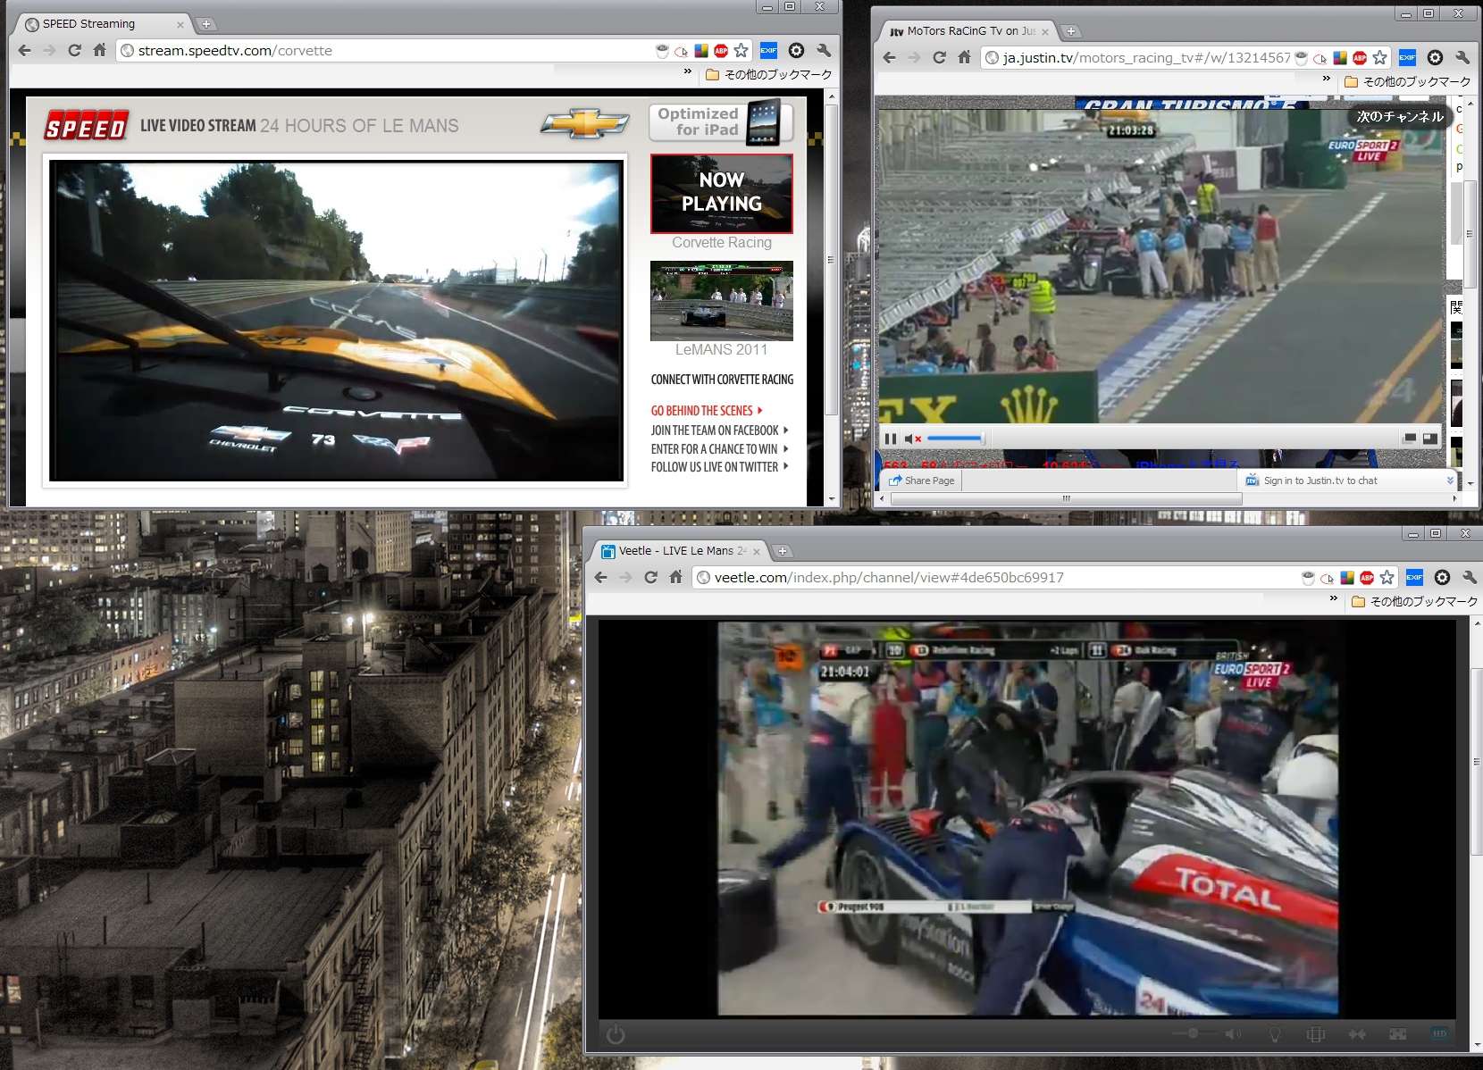Click Justin.tv horizontal scrollbar
1483x1070 pixels.
pos(1066,498)
